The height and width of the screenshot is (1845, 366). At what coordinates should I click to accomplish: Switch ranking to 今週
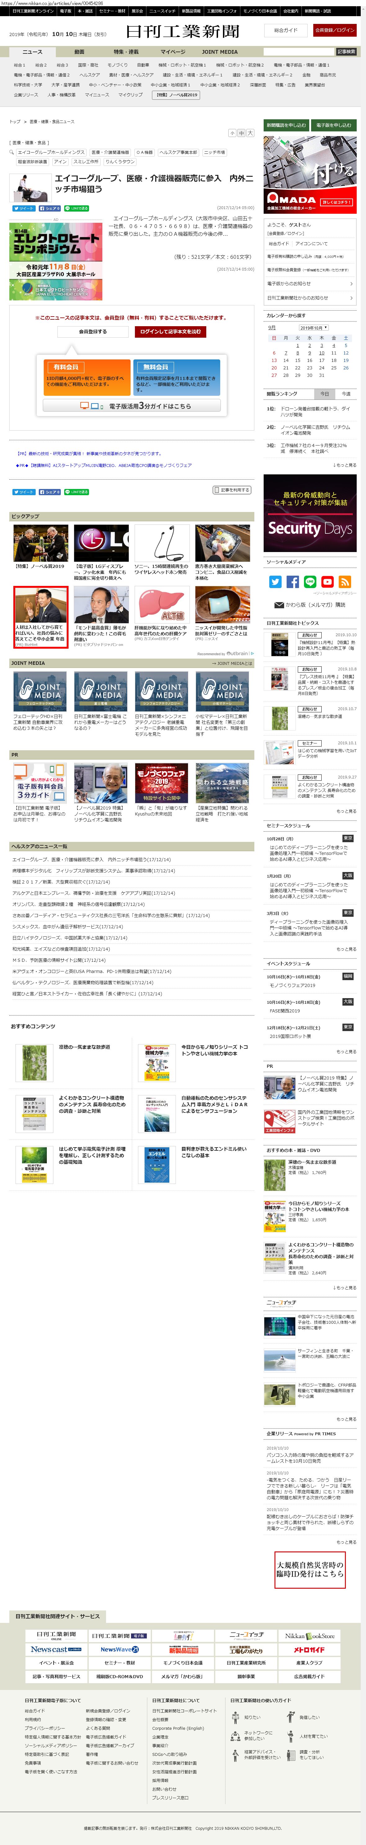pos(346,394)
